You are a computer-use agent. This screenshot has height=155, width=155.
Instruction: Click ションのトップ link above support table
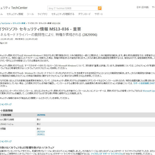point(5,104)
